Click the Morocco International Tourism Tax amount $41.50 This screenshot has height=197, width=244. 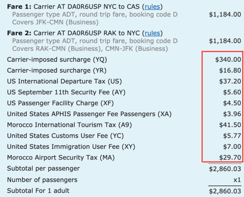[x=230, y=125]
